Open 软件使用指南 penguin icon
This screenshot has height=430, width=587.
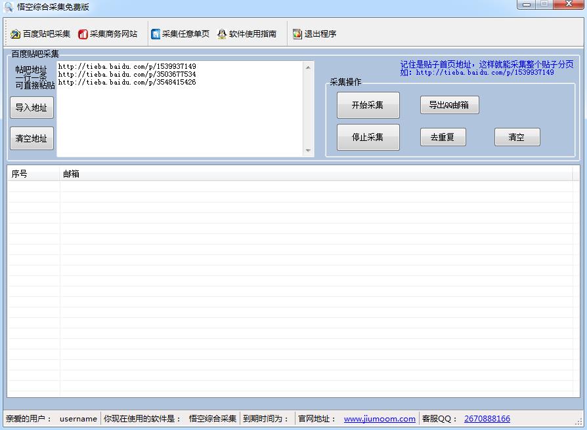[222, 34]
